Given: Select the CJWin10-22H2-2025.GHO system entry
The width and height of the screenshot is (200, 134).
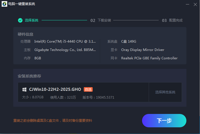Looking at the screenshot, I should [x=55, y=89].
